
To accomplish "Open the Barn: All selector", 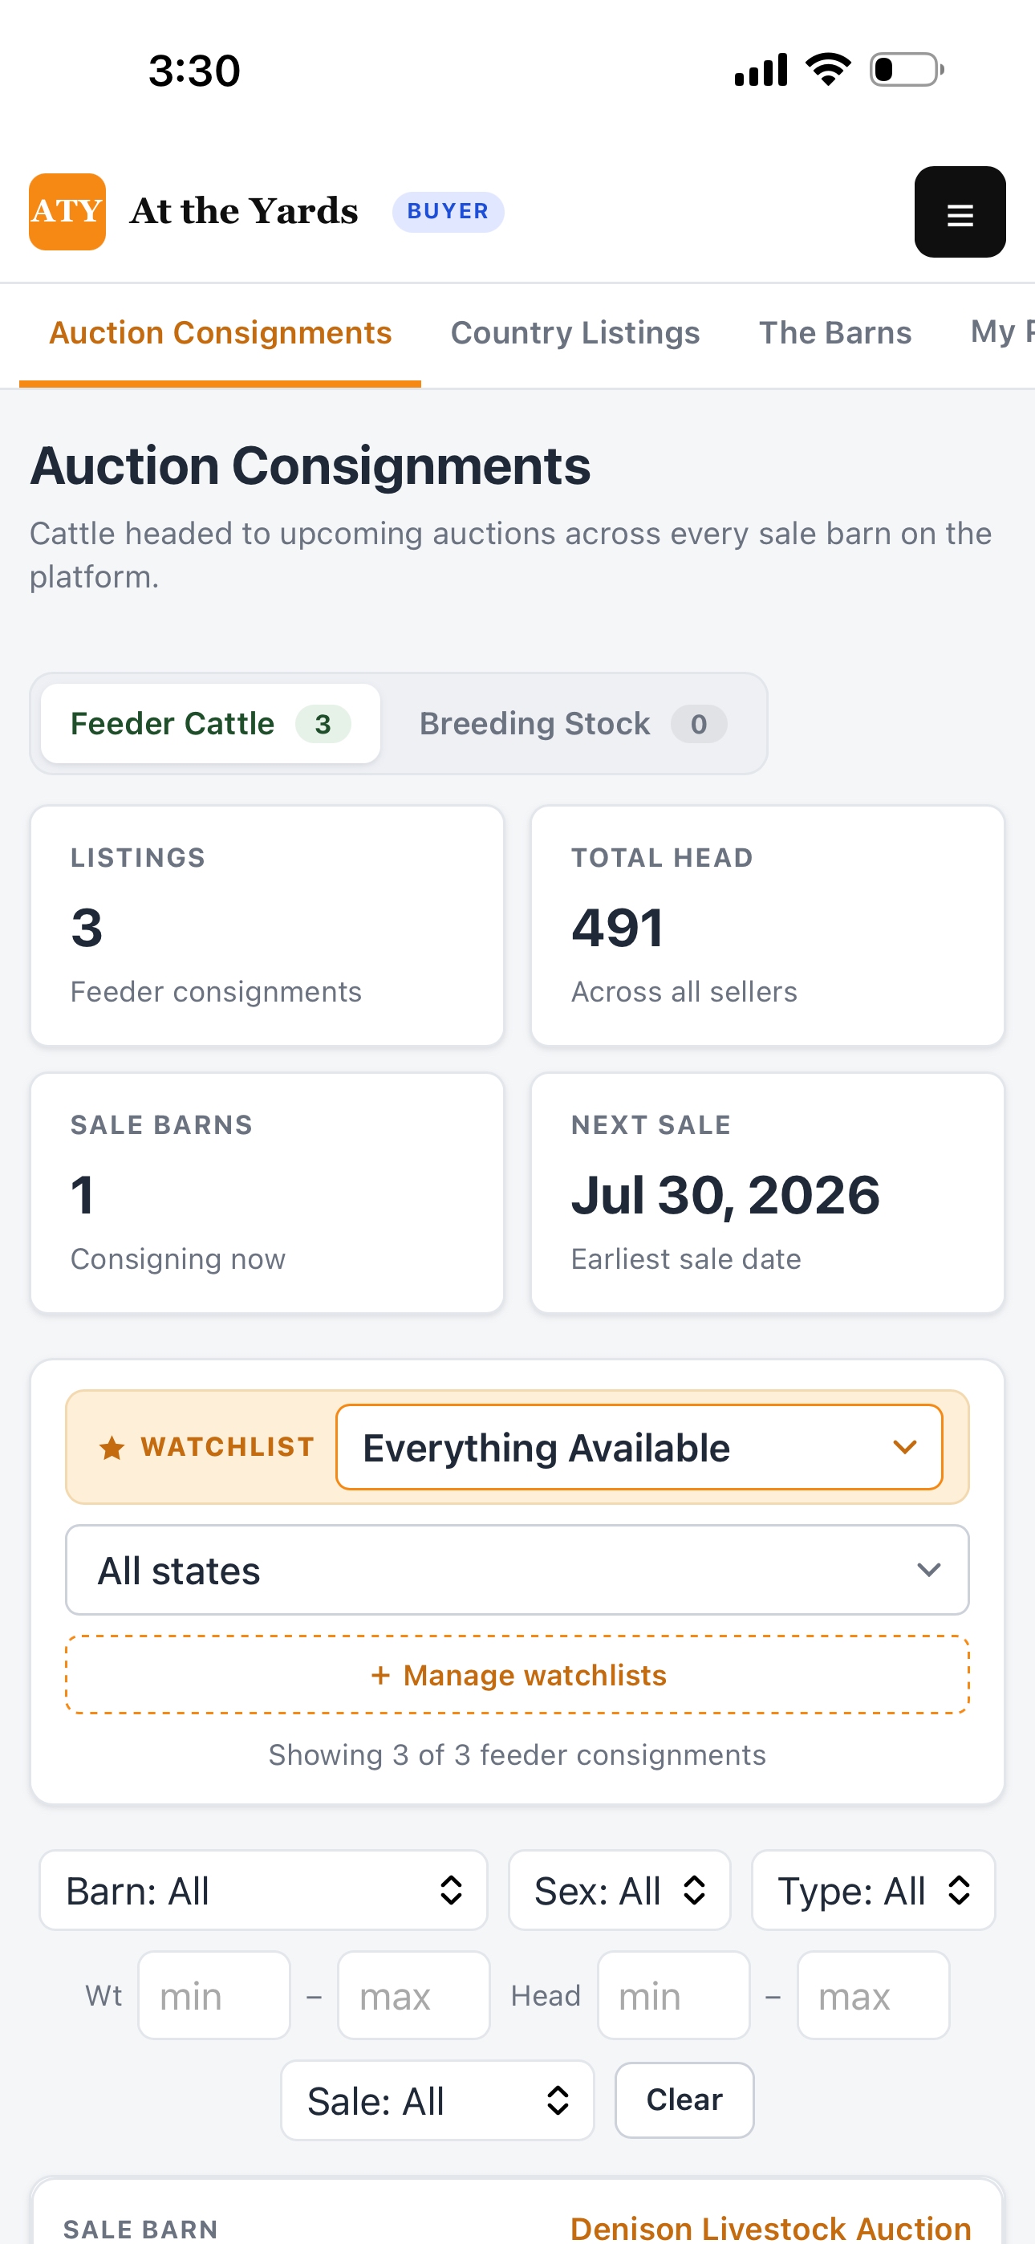I will click(263, 1889).
